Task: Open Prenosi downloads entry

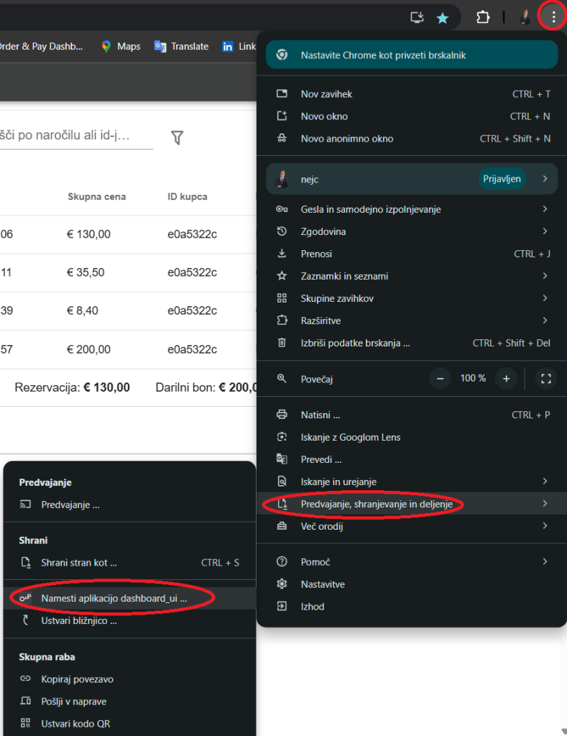Action: pyautogui.click(x=412, y=254)
